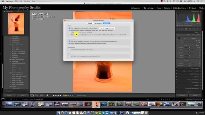Open Lightroom icon in the Dock

119,113
